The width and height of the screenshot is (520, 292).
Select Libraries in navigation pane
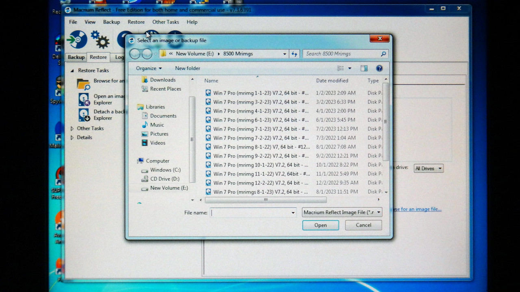(151, 107)
